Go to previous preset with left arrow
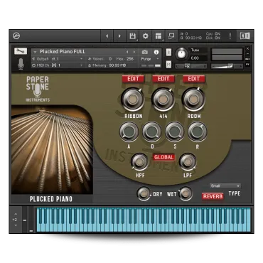This screenshot has width=263, height=263. (107, 36)
